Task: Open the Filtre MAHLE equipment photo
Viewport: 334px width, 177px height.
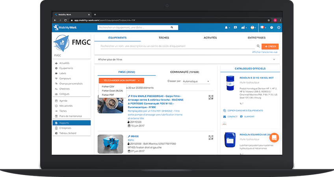Action: (110, 104)
